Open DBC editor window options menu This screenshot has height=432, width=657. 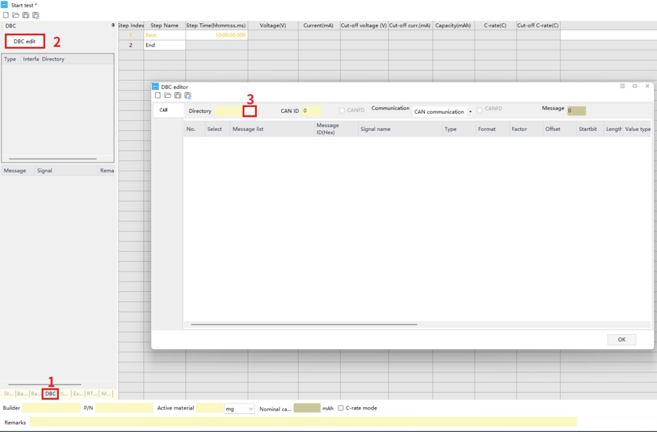coord(622,86)
